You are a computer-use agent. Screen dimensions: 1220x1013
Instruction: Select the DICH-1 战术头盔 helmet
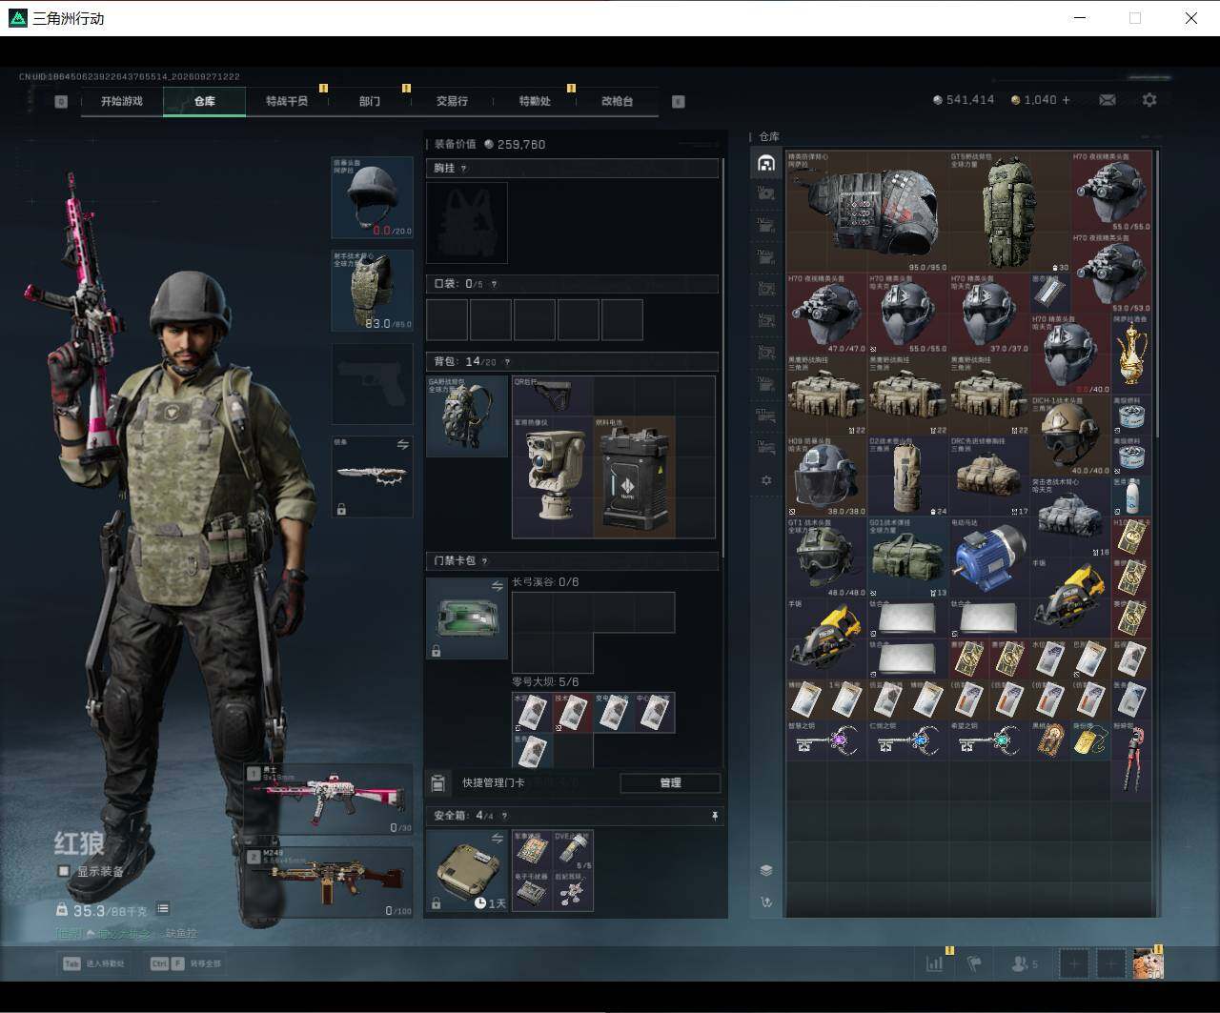click(1070, 436)
